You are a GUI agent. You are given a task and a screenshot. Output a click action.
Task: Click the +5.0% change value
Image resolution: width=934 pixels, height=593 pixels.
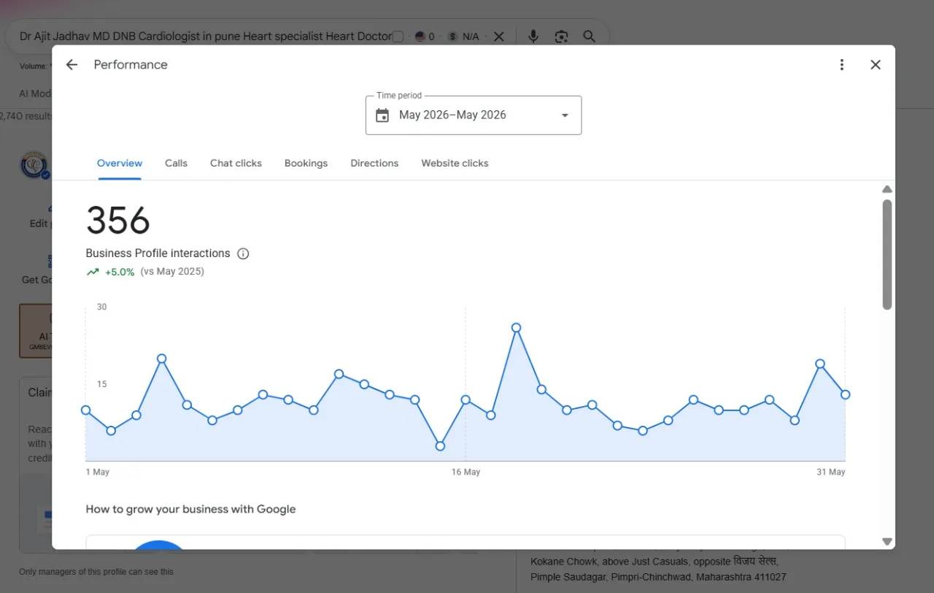tap(120, 272)
